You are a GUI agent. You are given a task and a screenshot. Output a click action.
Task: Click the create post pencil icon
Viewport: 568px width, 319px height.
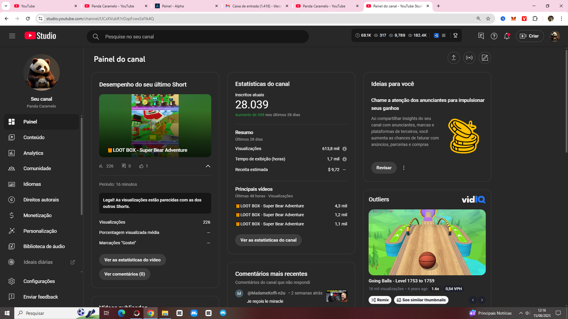tap(485, 58)
